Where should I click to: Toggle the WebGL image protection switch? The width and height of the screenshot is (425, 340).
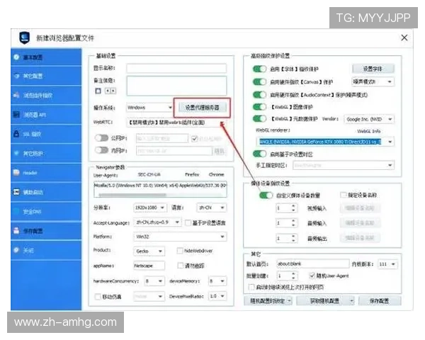coord(260,107)
